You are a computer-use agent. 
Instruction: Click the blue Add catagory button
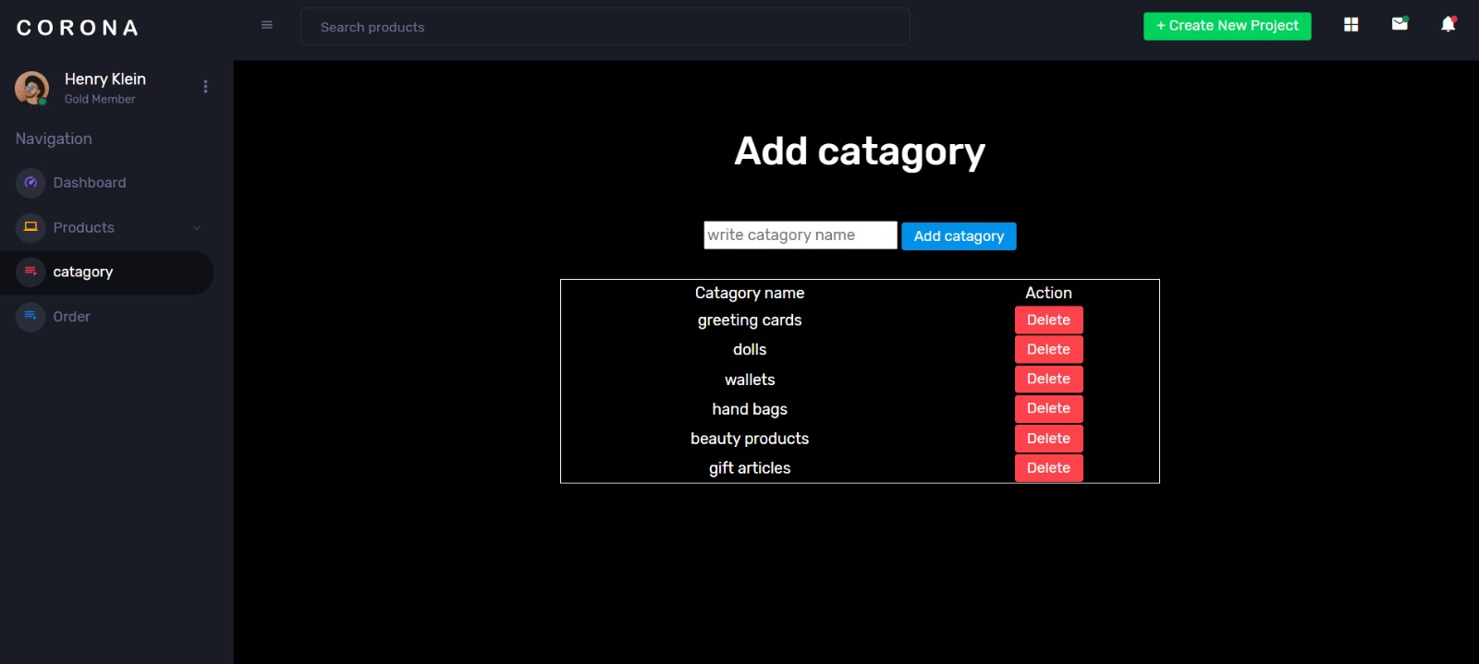959,236
